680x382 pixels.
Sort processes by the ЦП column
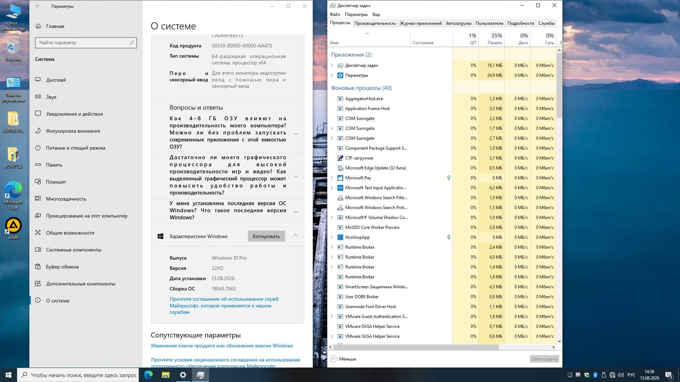(466, 39)
